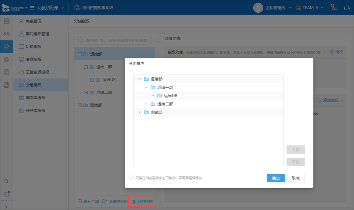354x210 pixels.
Task: Click the headset support icon
Action: 346,8
